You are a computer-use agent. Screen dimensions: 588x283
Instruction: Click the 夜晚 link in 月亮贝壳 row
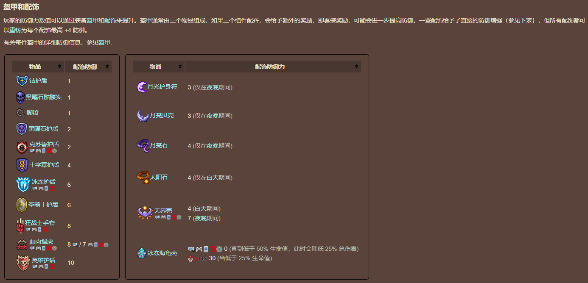pos(213,116)
